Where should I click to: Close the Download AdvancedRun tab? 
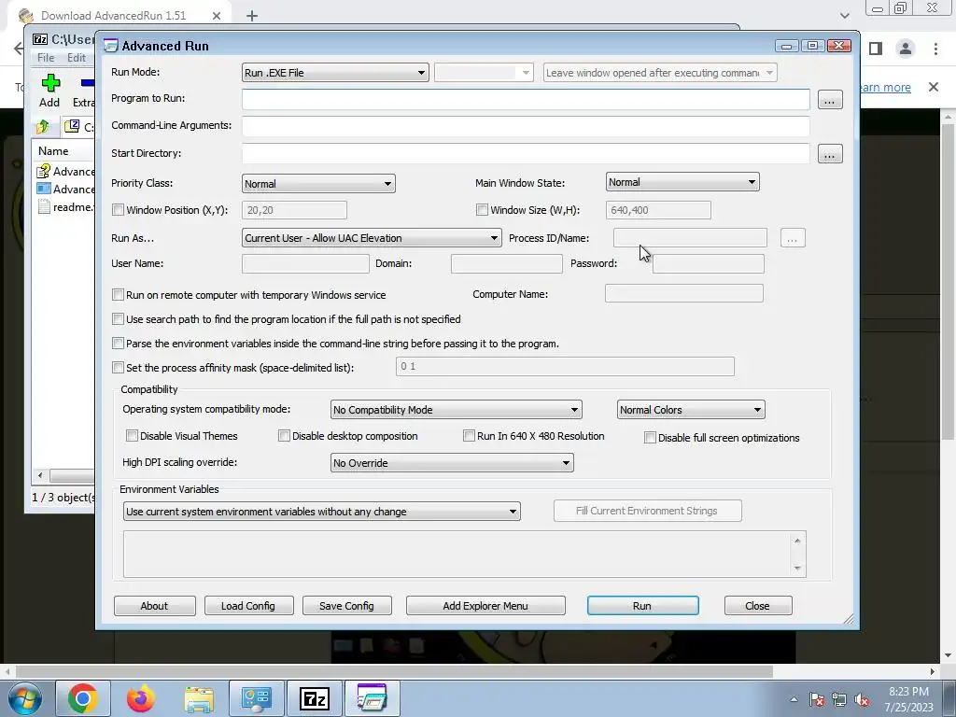(217, 16)
